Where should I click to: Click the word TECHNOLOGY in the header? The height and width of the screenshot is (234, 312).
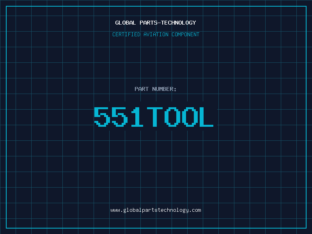click(179, 23)
